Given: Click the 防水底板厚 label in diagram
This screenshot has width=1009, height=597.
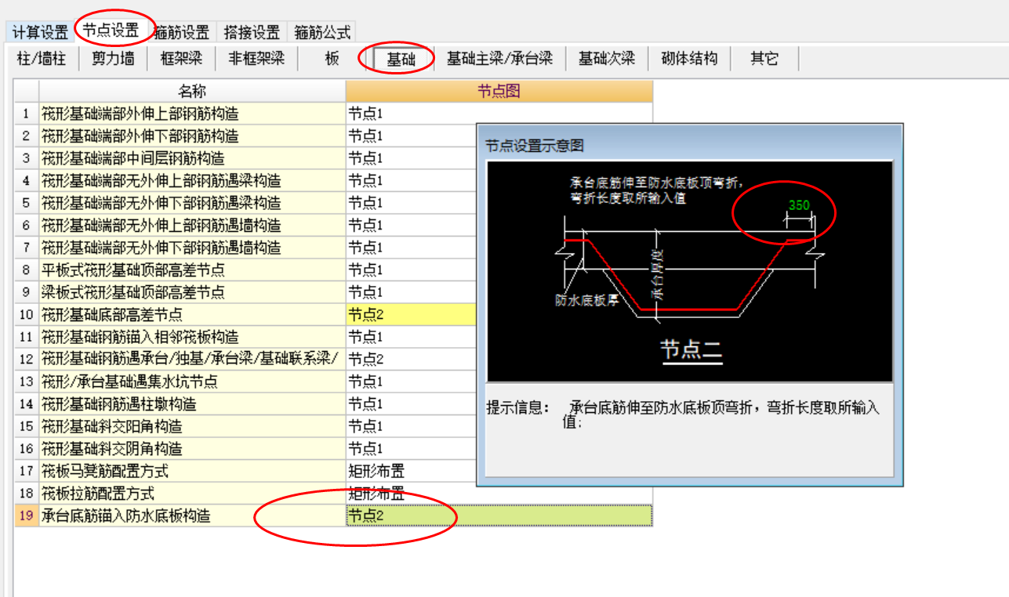Looking at the screenshot, I should [587, 301].
